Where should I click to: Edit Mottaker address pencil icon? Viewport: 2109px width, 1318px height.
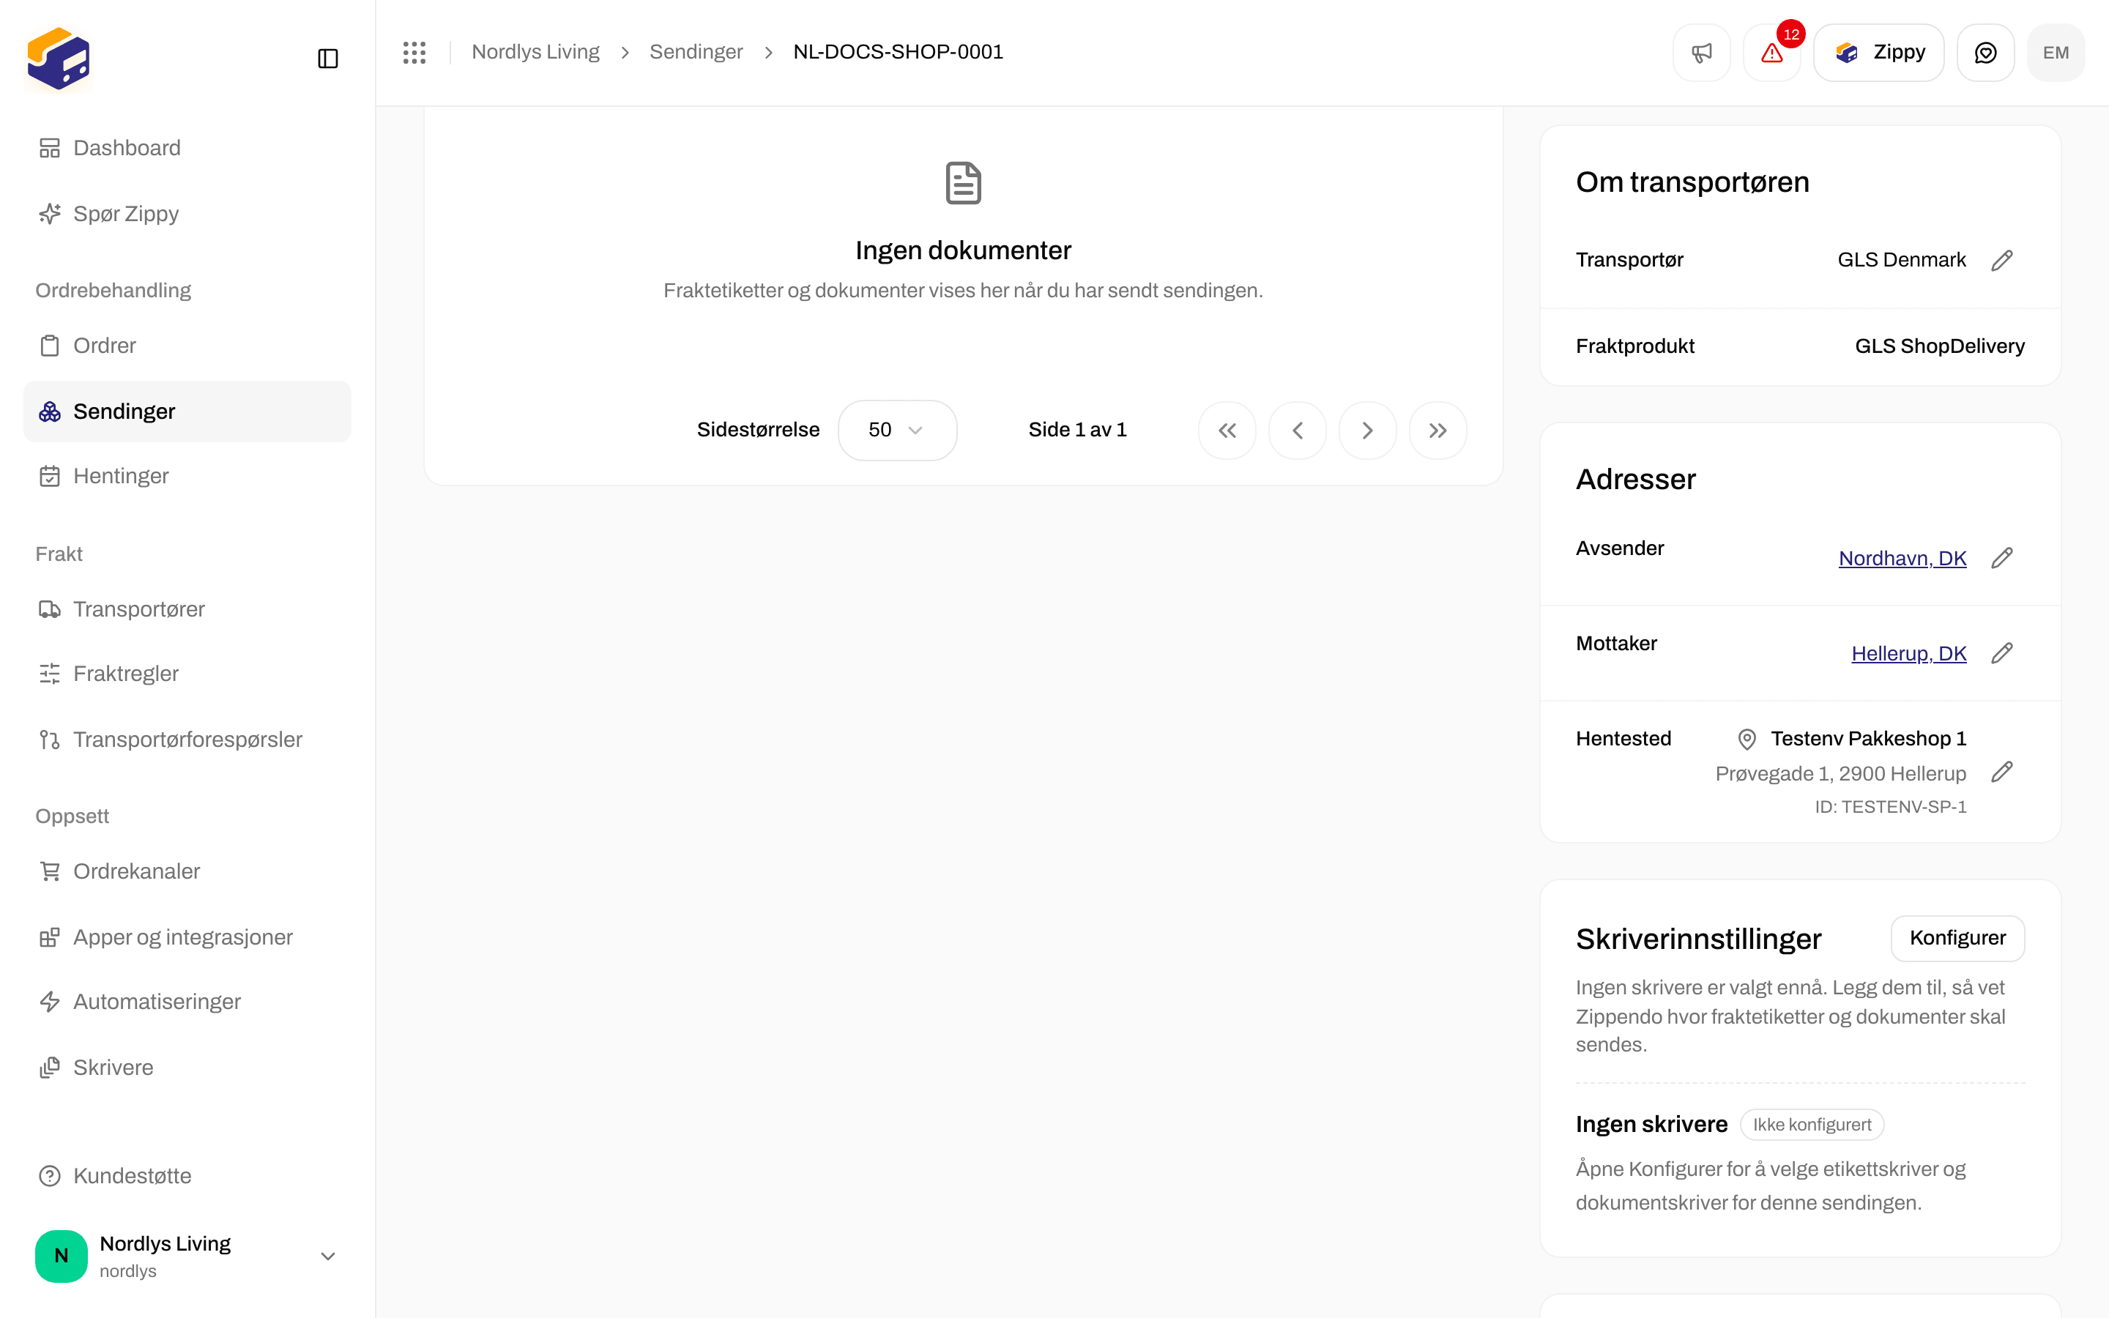[2002, 653]
